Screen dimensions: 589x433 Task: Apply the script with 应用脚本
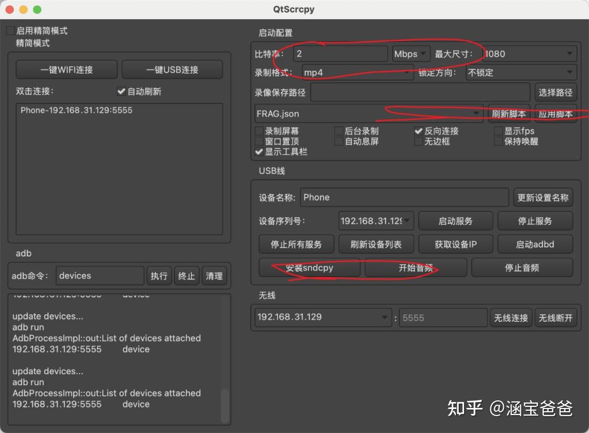(556, 113)
